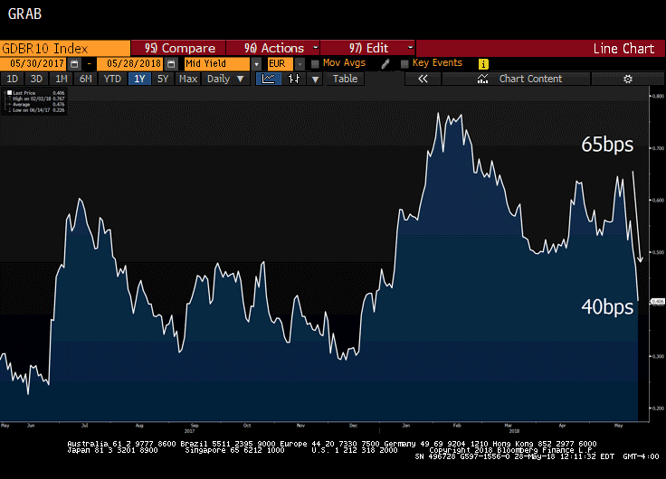
Task: Select the line chart type icon
Action: coord(268,80)
